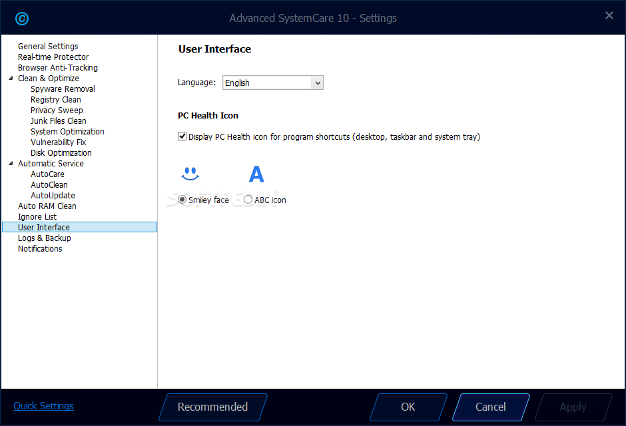Confirm with the OK button
Viewport: 626px width, 426px height.
[408, 407]
